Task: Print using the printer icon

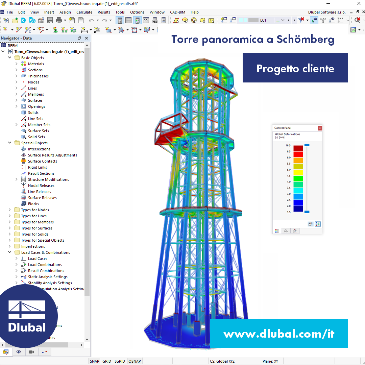Action: coord(59,21)
